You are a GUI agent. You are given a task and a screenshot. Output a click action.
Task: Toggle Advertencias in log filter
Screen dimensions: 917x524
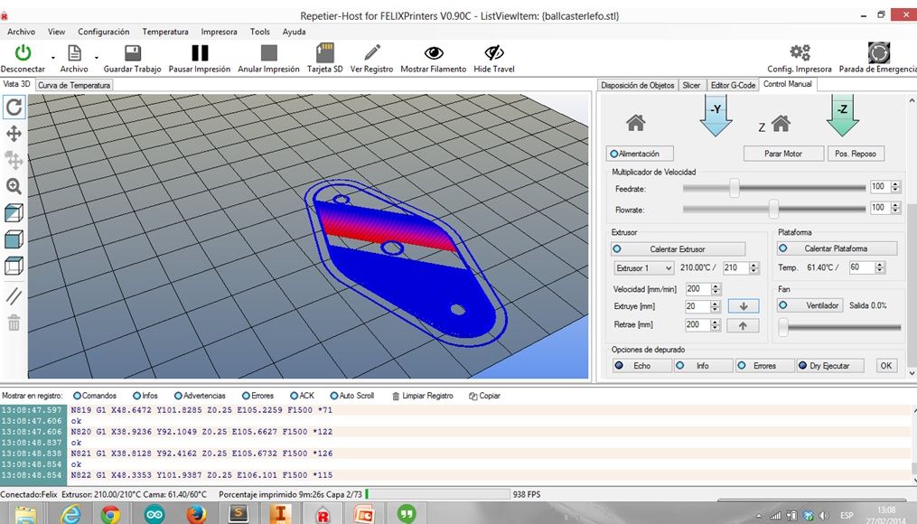click(x=200, y=396)
